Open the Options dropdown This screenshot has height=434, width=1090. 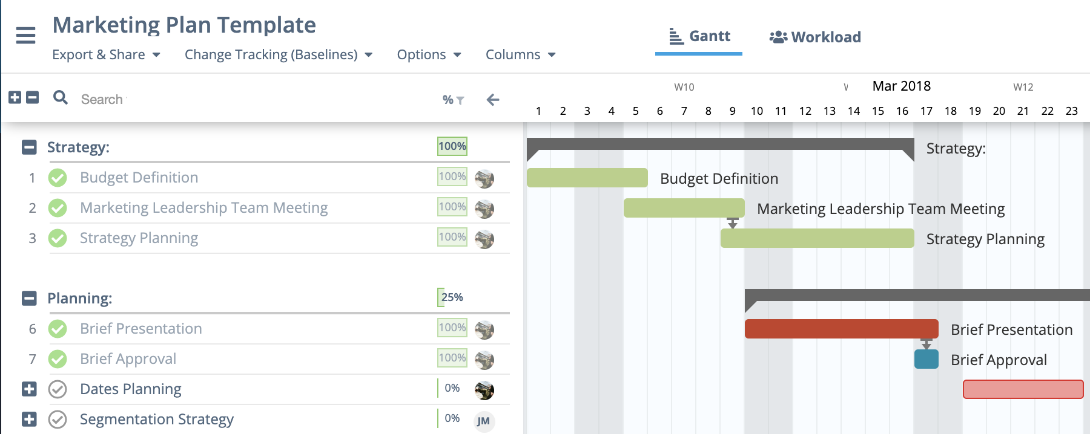pos(429,54)
